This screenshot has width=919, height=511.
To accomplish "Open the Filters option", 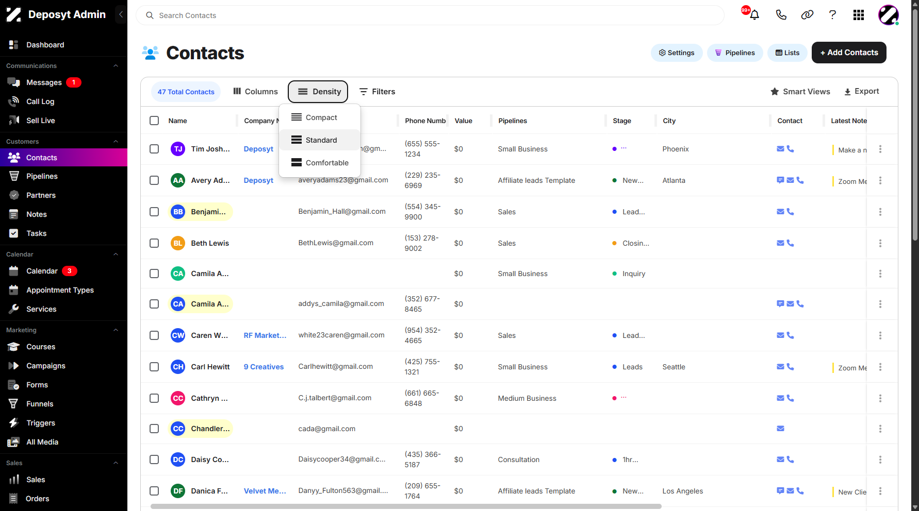I will tap(377, 92).
